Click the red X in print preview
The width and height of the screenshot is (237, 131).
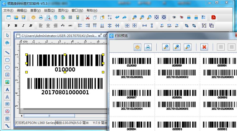(x=204, y=47)
